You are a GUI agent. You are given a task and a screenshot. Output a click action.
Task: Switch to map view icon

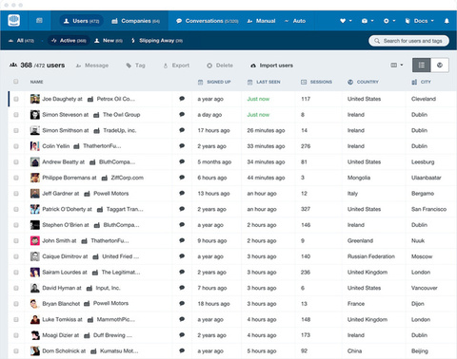(x=440, y=66)
